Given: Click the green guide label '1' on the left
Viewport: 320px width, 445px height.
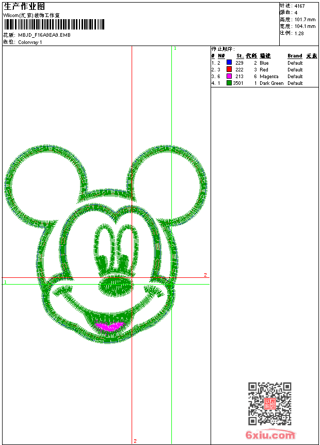Looking at the screenshot, I should 5,282.
